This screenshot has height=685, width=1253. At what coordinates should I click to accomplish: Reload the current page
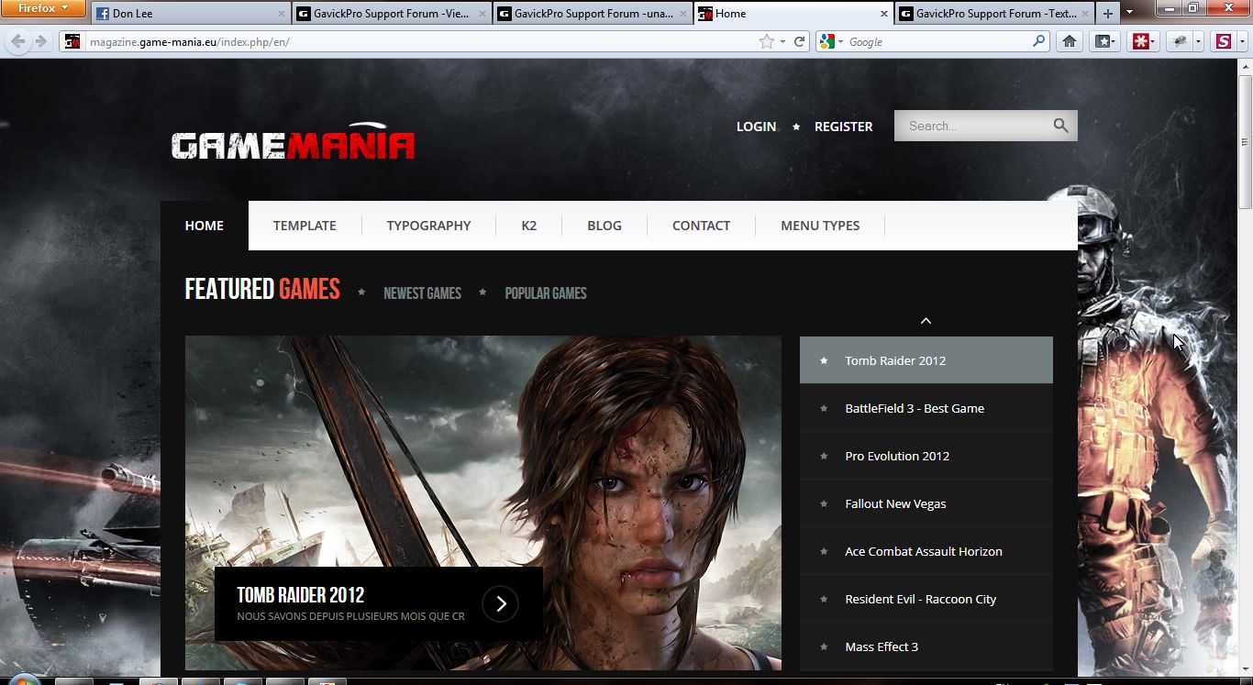point(799,41)
